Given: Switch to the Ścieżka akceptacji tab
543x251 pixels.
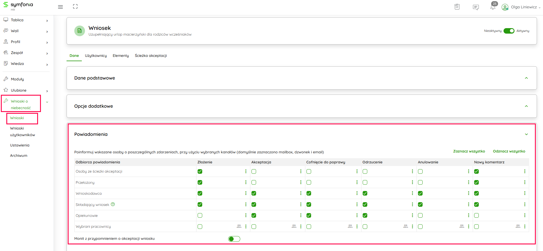Looking at the screenshot, I should (x=151, y=56).
